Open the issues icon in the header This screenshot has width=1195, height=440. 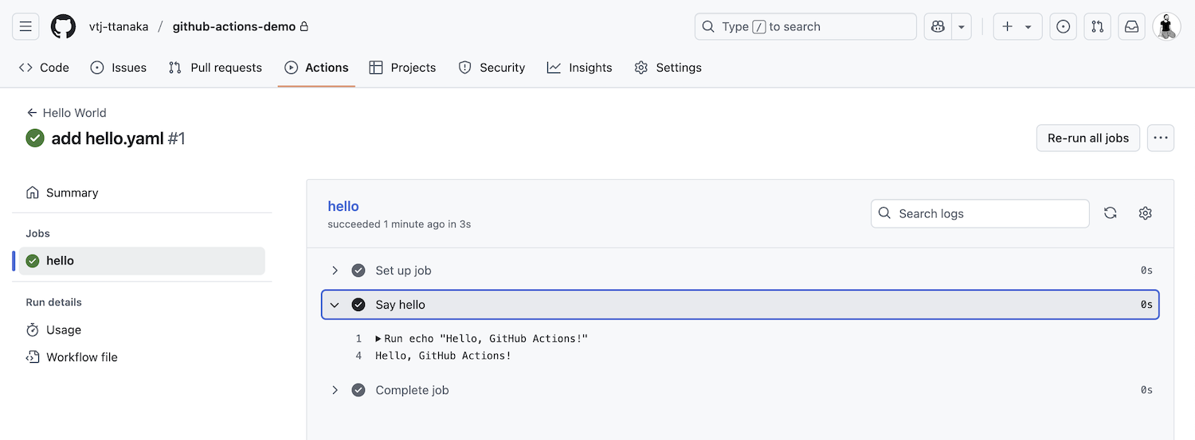tap(1063, 26)
